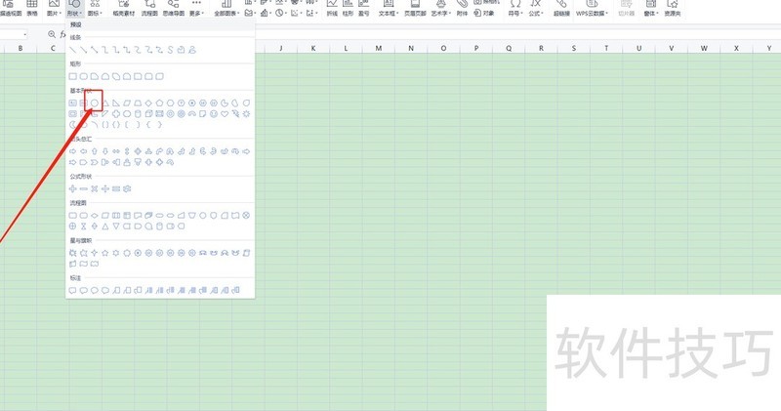
Task: Choose the equals sign equation shape
Action: 116,188
